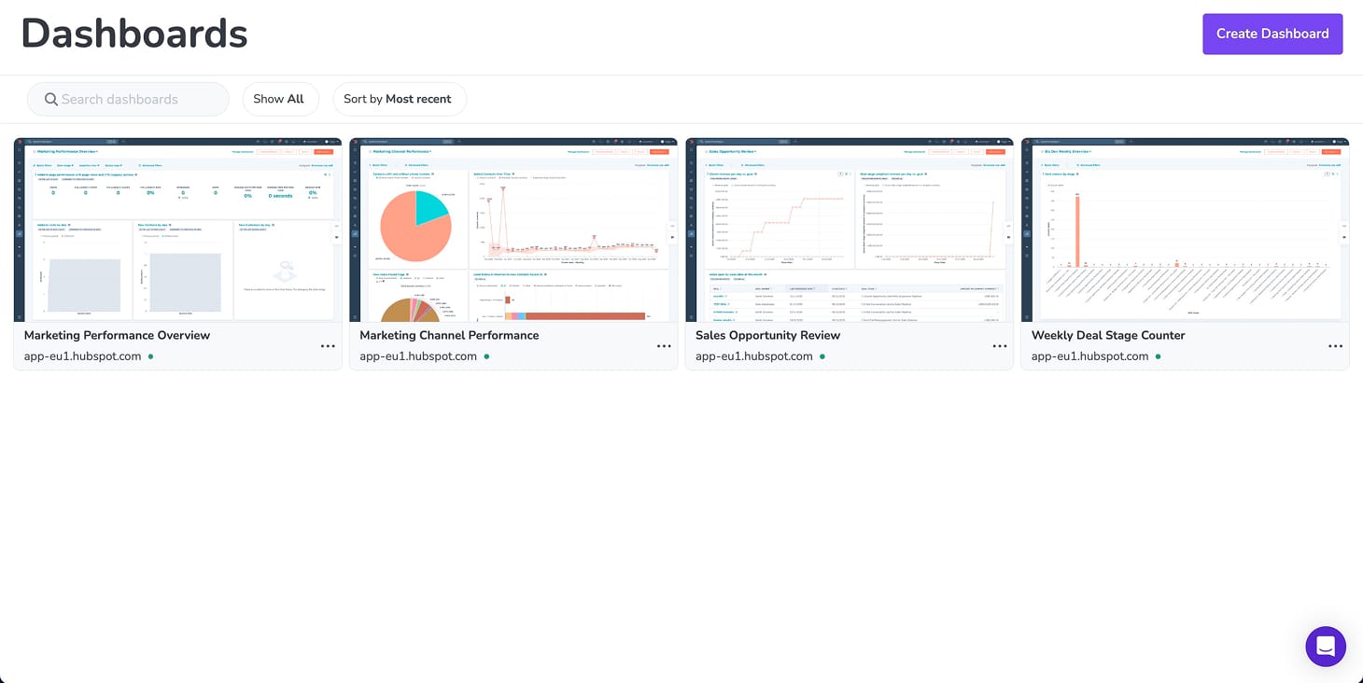Click the Marketing Channel Performance title
Screen dimensions: 1363x683
(449, 335)
